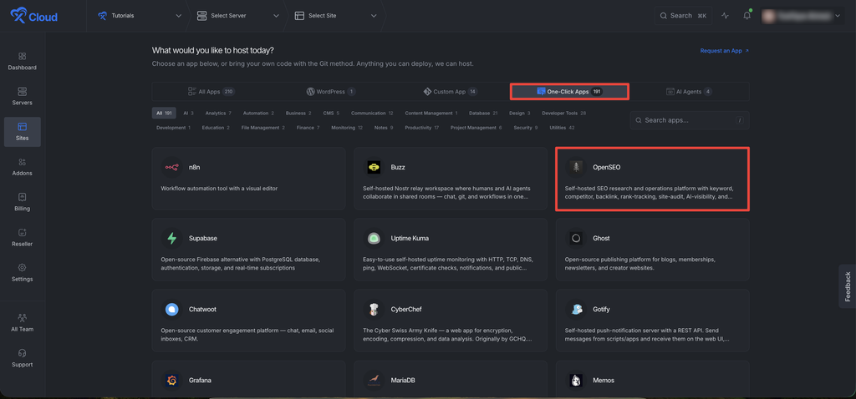Image resolution: width=856 pixels, height=399 pixels.
Task: Click the MariaDB app icon
Action: point(374,380)
